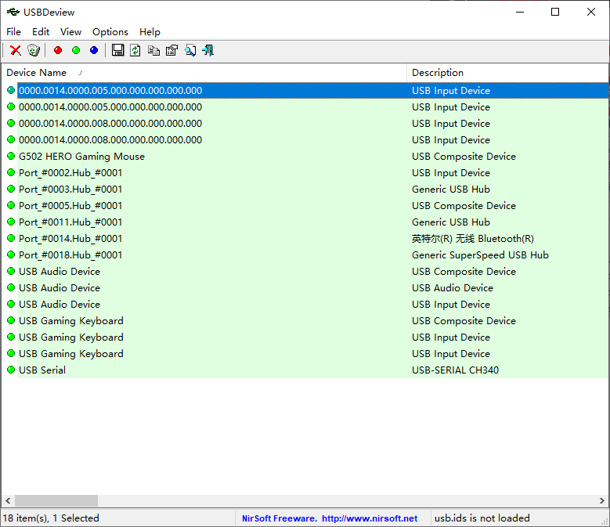Sort by the Description column header

tap(507, 73)
